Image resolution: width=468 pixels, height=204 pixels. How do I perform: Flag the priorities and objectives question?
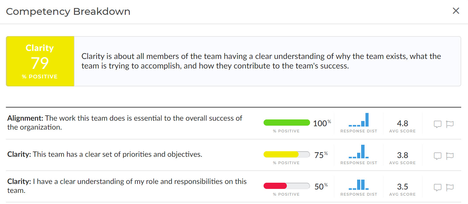450,156
